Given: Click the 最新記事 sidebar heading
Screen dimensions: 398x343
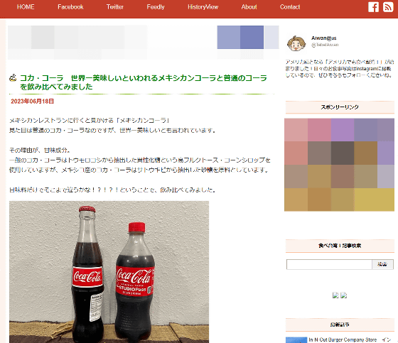Looking at the screenshot, I should pos(340,325).
